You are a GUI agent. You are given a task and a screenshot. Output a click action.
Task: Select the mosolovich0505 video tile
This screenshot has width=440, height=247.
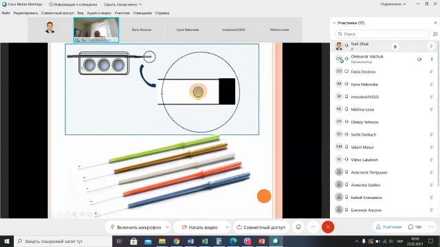[234, 30]
